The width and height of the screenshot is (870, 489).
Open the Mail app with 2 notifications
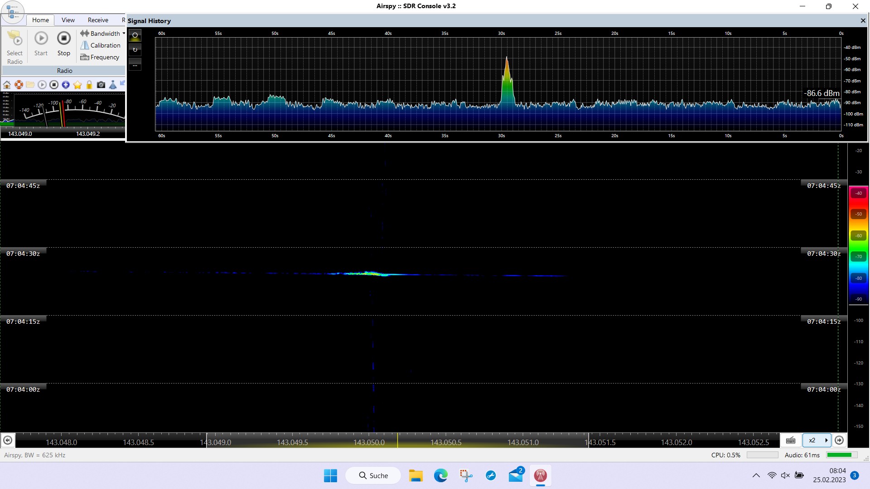[516, 475]
